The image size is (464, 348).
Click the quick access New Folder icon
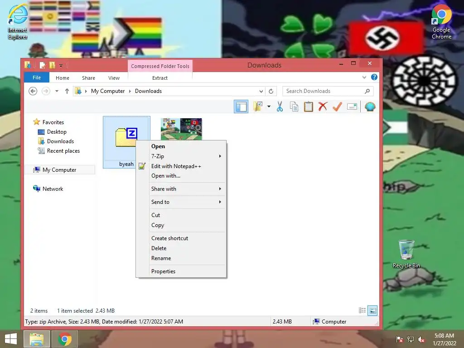[53, 65]
